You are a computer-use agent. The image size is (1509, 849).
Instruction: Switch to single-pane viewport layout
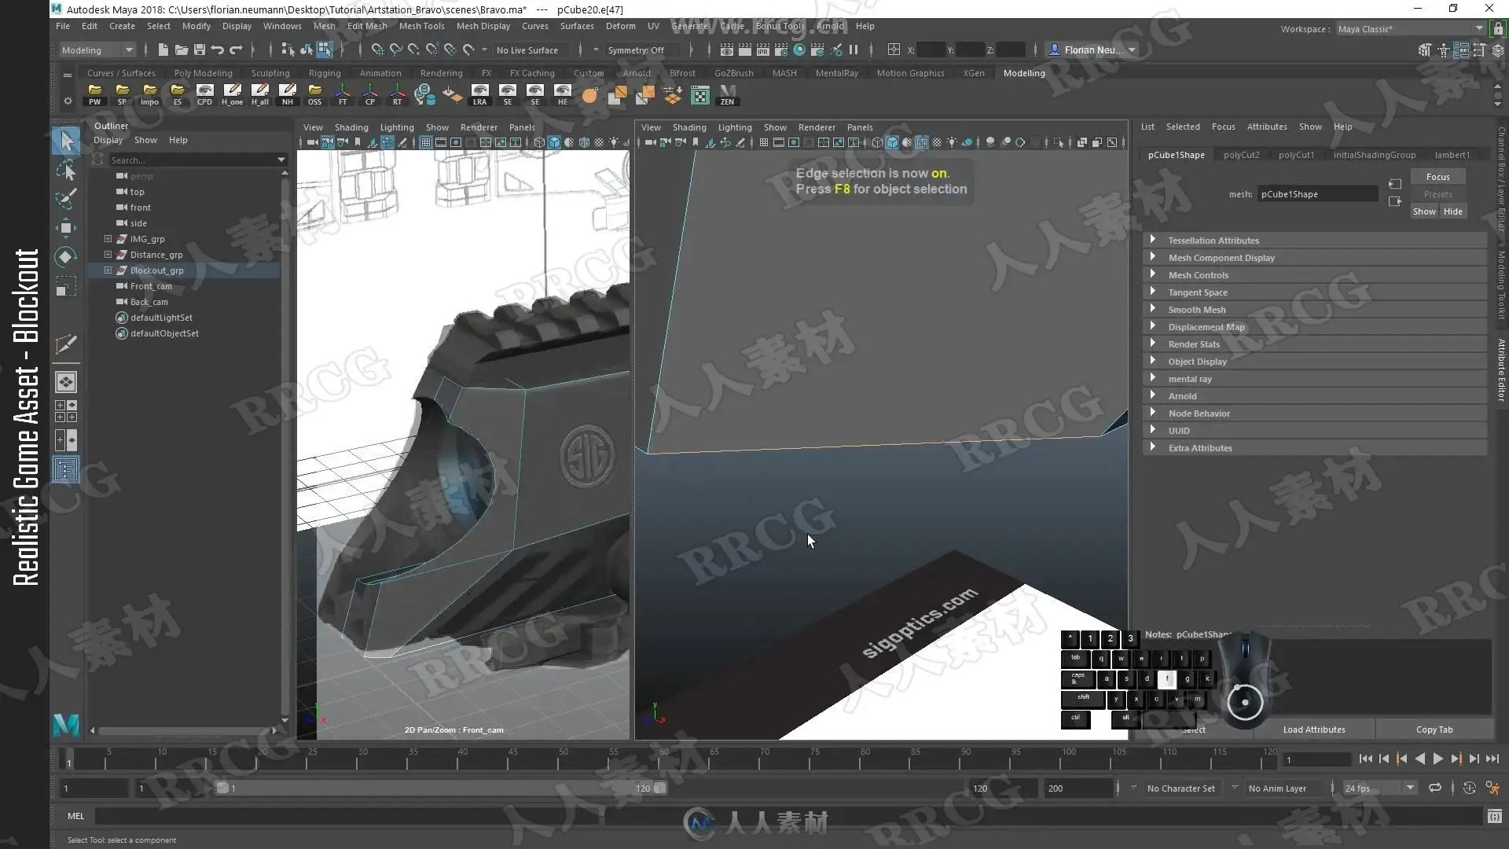click(x=66, y=382)
